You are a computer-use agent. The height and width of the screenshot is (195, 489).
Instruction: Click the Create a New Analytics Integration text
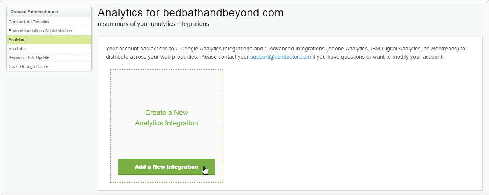tap(167, 118)
